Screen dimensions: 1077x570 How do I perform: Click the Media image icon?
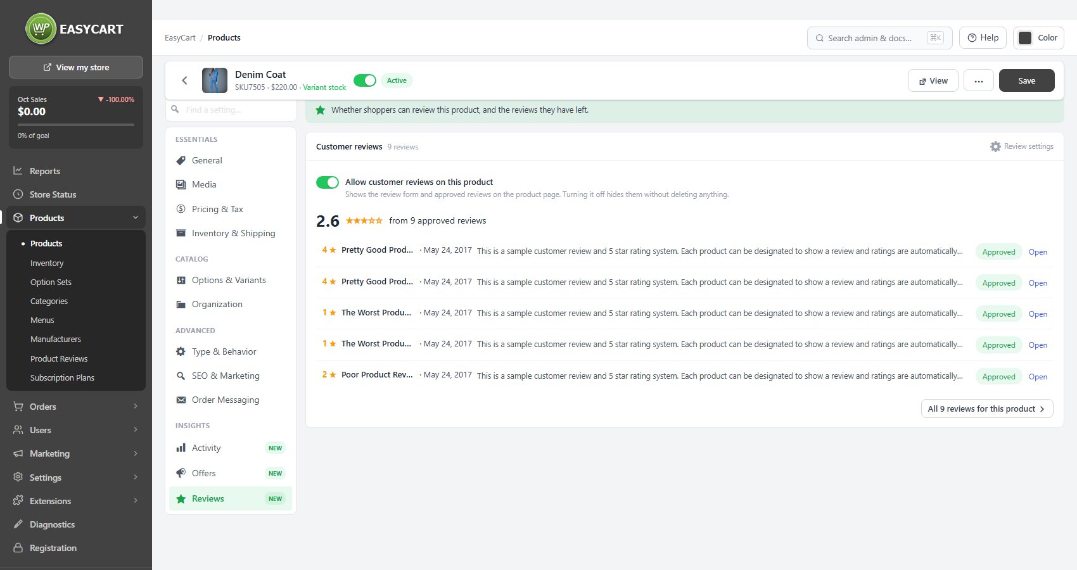[181, 184]
